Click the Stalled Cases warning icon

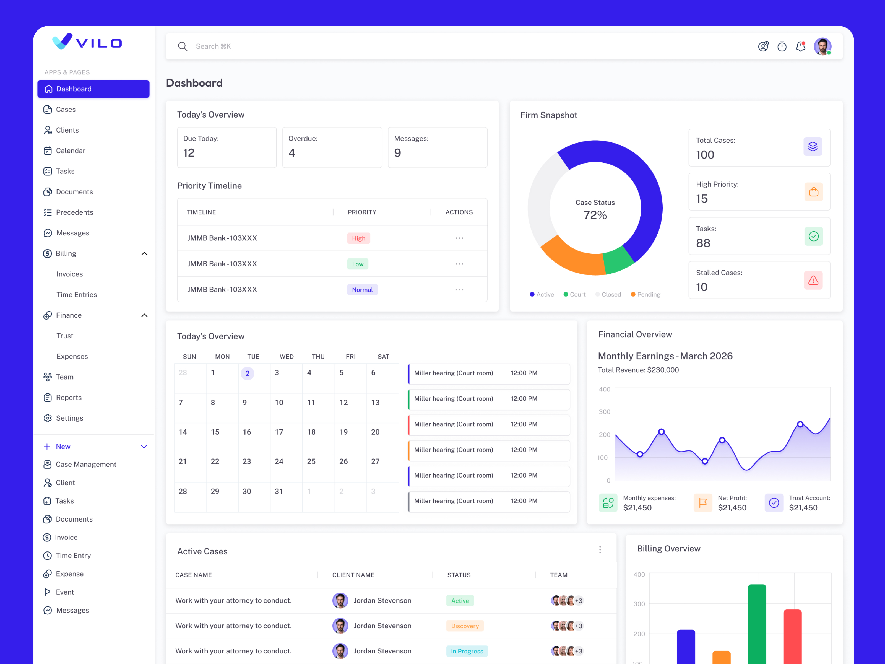[813, 280]
